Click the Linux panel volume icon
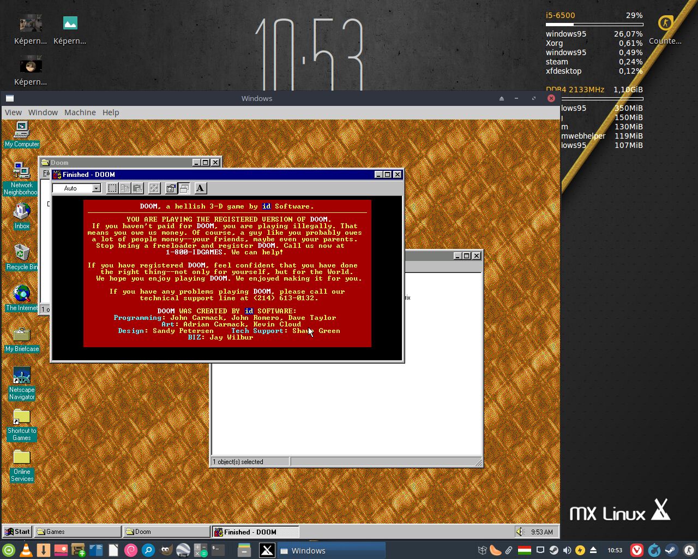Image resolution: width=698 pixels, height=559 pixels. coord(567,550)
